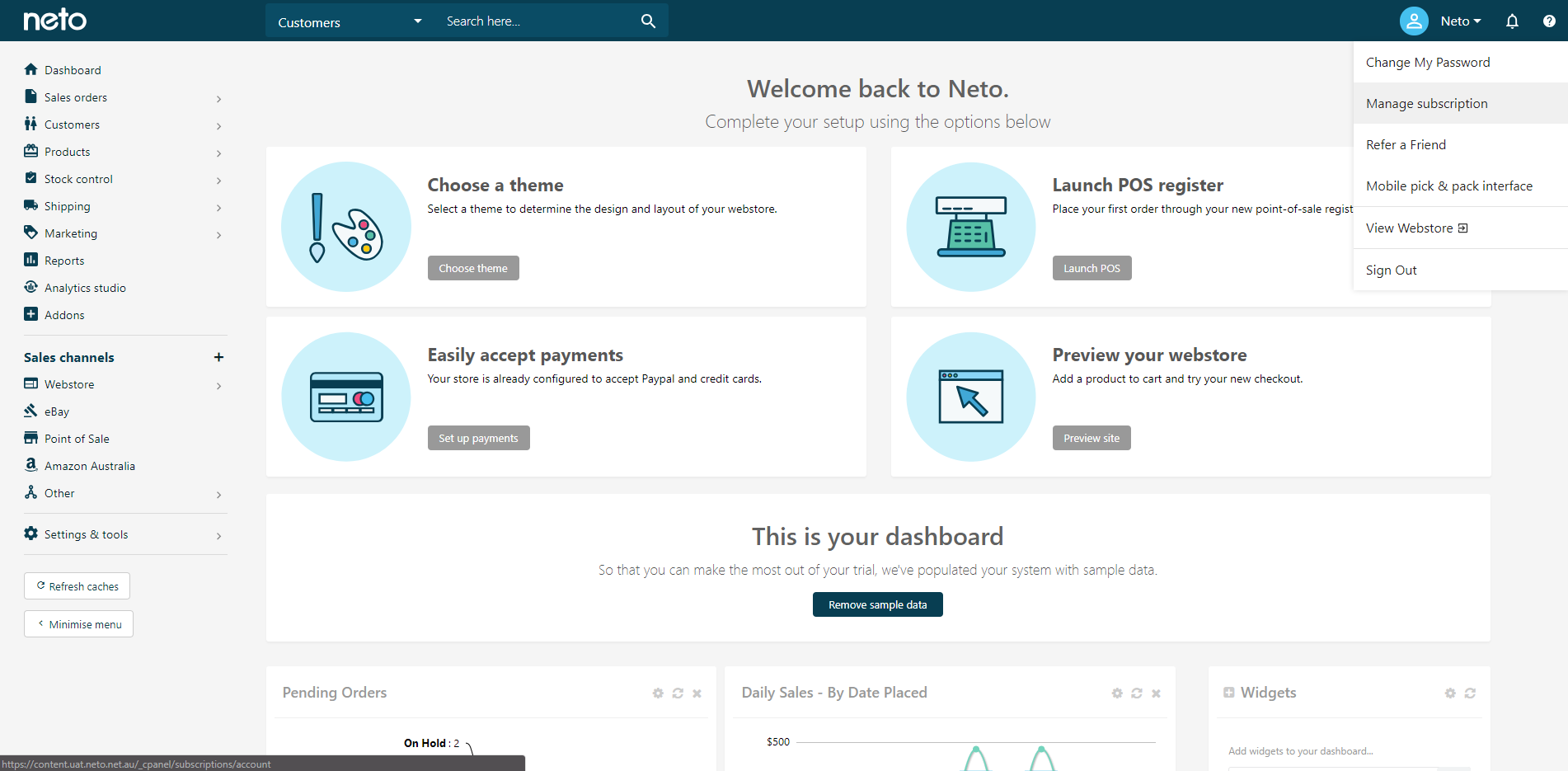Image resolution: width=1568 pixels, height=771 pixels.
Task: Click the webstore preview cursor illustration
Action: pos(971,397)
